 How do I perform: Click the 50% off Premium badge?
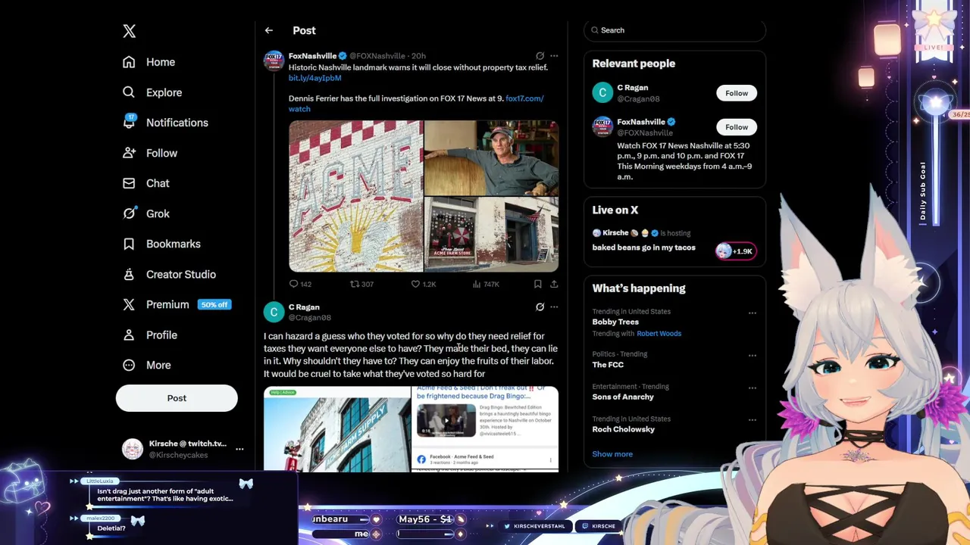pyautogui.click(x=214, y=304)
